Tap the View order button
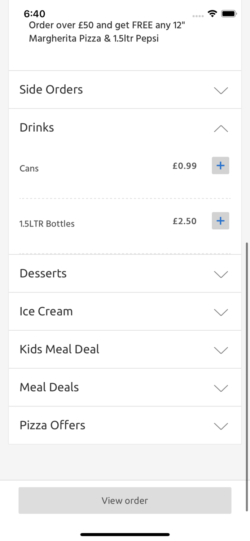 pos(125,500)
